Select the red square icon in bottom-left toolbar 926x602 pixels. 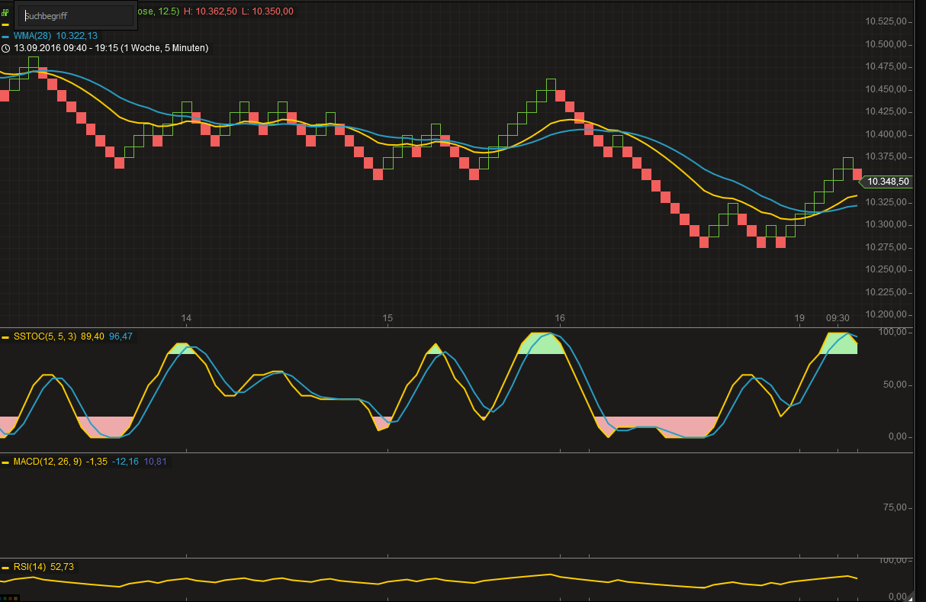point(10,598)
